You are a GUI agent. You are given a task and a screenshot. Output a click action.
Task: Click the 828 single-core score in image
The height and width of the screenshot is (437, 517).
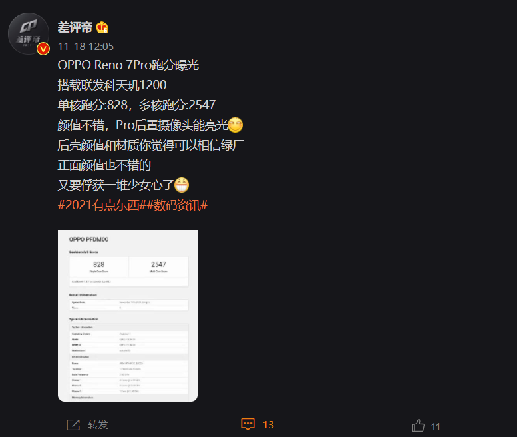(99, 264)
